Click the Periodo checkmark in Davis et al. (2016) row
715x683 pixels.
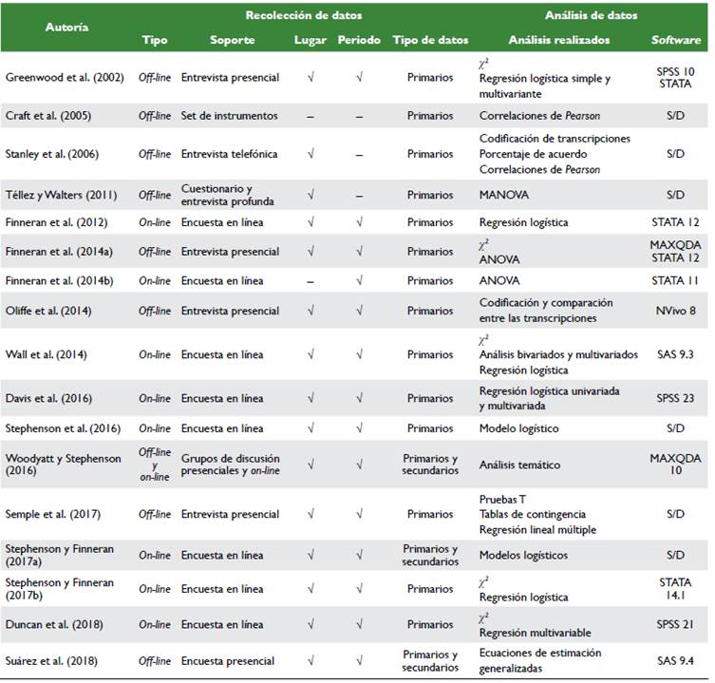click(359, 399)
